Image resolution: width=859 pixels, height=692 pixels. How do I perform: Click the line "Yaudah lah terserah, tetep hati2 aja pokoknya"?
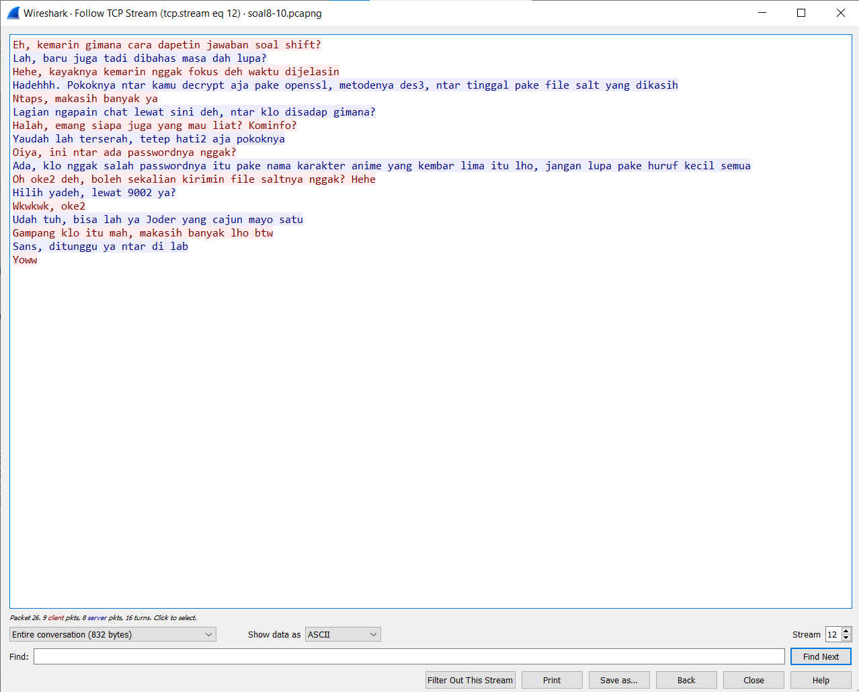pyautogui.click(x=149, y=139)
